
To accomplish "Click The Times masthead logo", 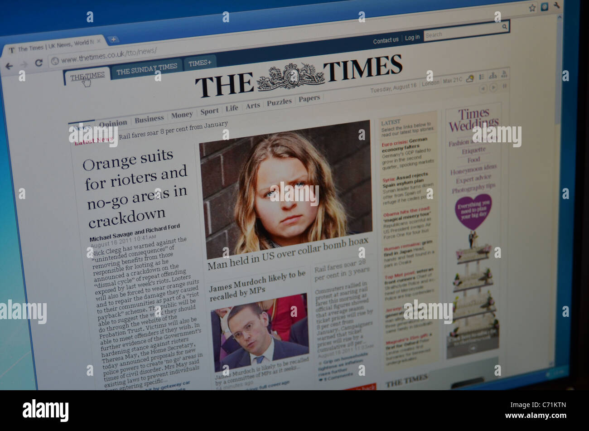I will click(299, 75).
